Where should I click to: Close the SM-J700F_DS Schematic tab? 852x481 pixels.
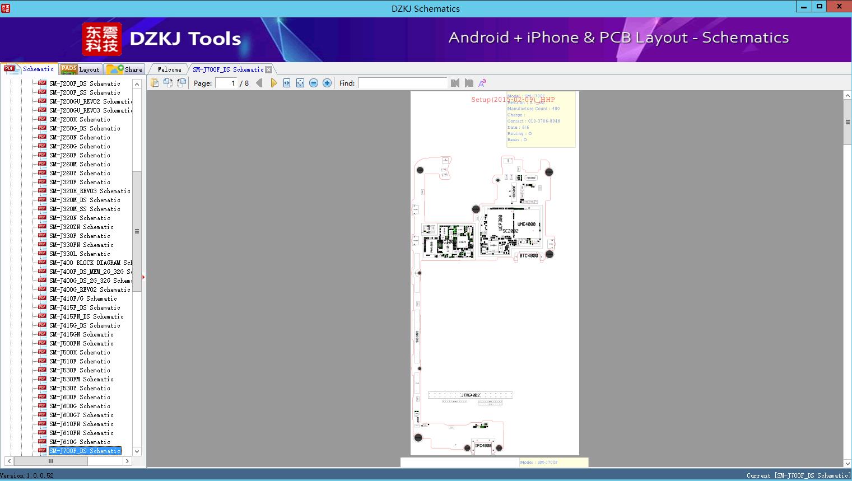coord(269,70)
